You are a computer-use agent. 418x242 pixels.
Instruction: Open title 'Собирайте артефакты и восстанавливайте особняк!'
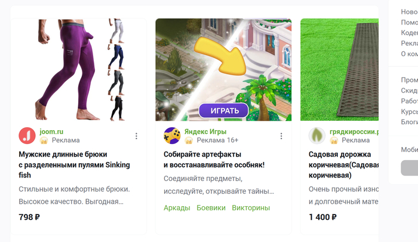tap(214, 160)
